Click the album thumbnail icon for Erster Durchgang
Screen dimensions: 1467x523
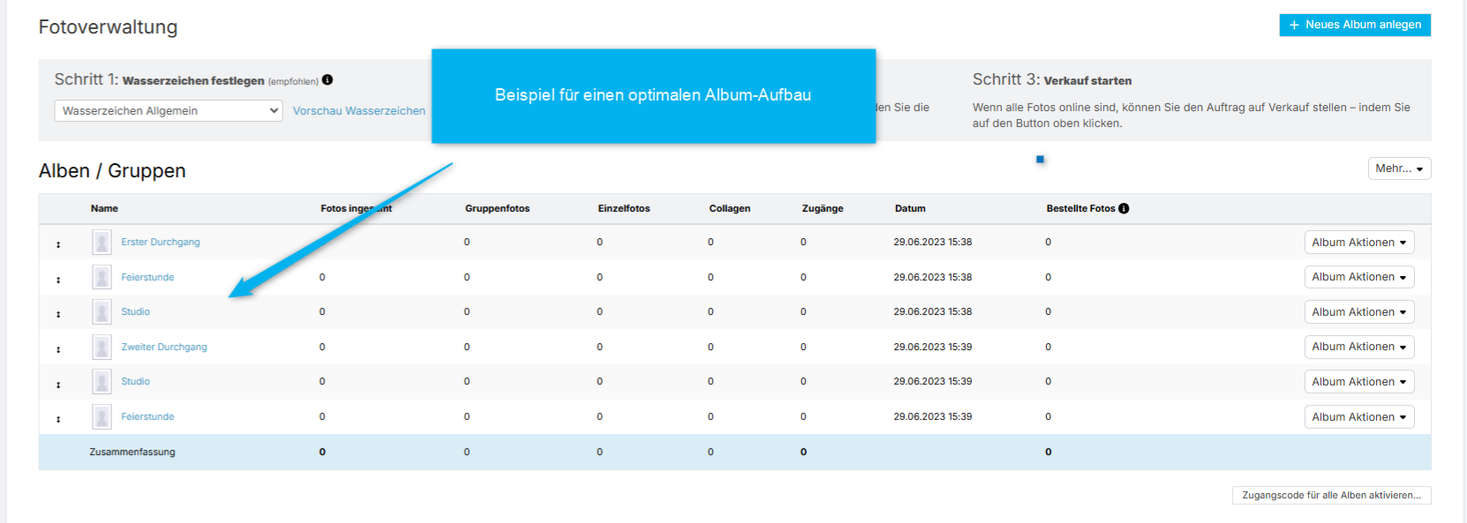point(102,242)
